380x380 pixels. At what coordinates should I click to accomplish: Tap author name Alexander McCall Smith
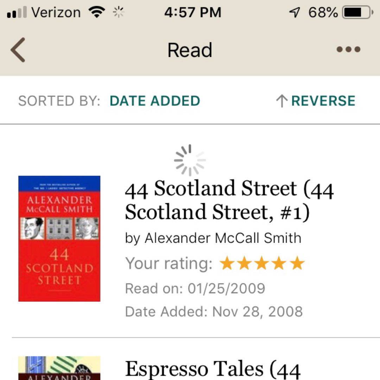223,238
